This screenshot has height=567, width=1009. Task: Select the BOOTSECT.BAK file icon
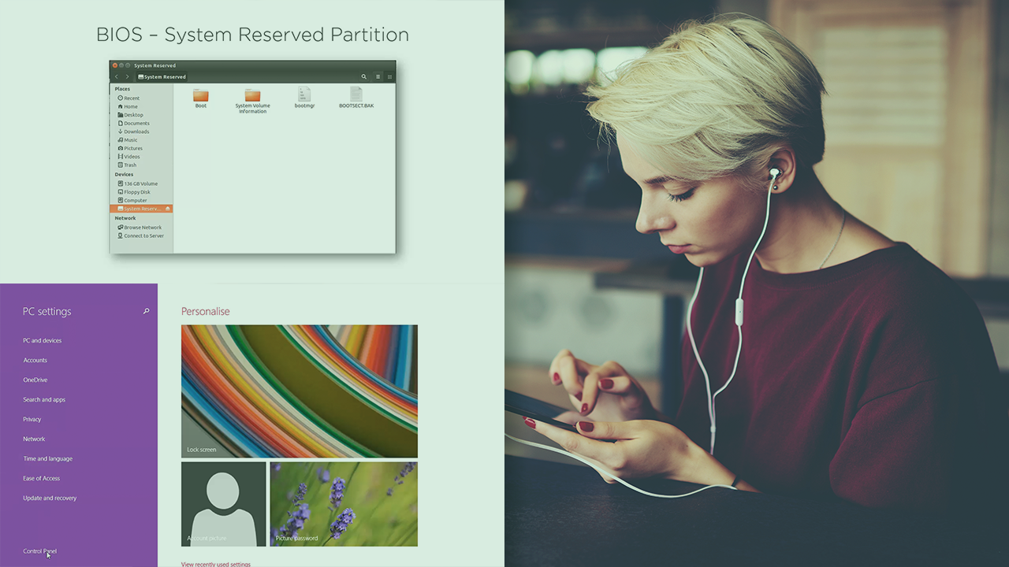point(356,95)
